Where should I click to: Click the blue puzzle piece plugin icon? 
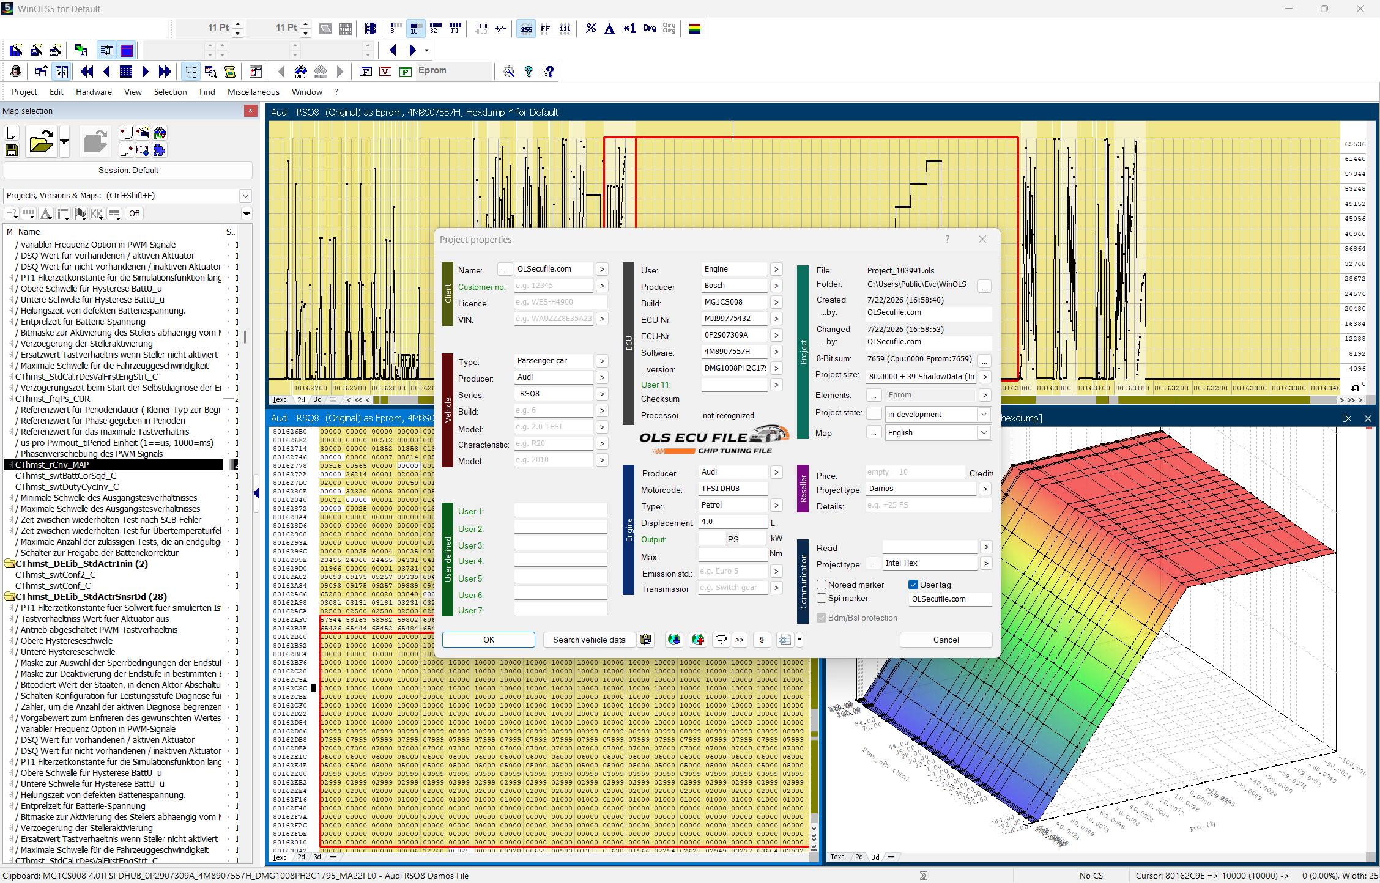[x=160, y=150]
